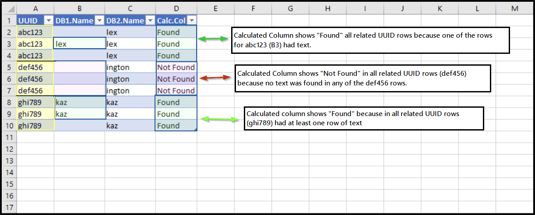
Task: Select cell C2 containing lex
Action: (x=130, y=32)
